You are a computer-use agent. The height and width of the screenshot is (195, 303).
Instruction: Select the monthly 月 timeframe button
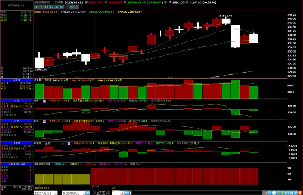click(x=77, y=7)
